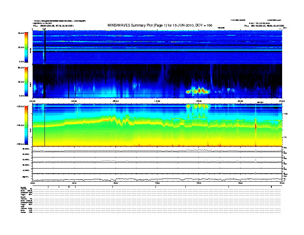Viewport: 304px width, 235px height.
Task: Click the TNR vertical axis label
Action: click(x=30, y=131)
